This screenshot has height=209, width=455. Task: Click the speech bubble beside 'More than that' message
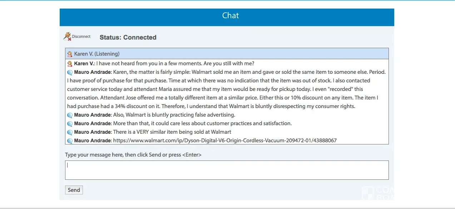tap(70, 124)
